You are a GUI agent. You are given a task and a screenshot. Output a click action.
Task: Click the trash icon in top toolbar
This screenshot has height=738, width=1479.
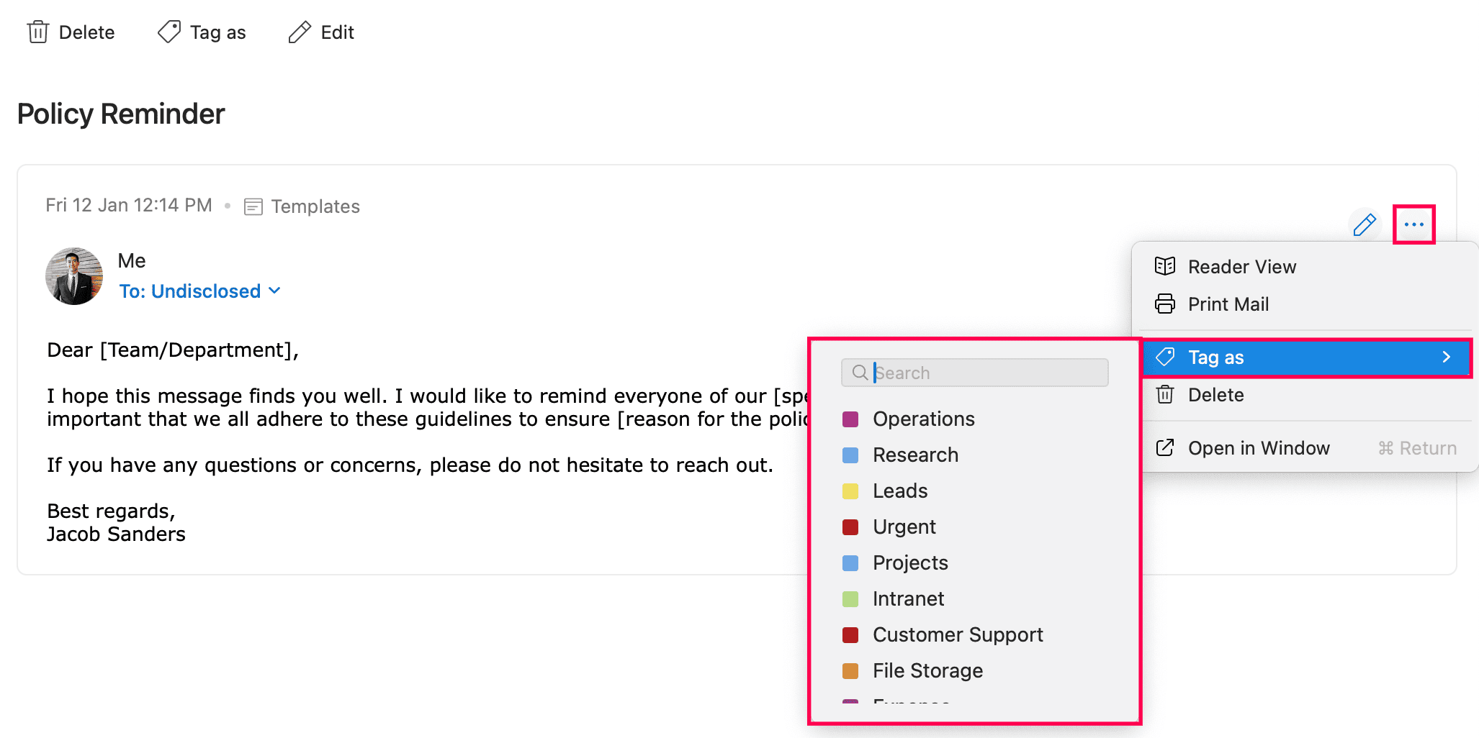(38, 32)
